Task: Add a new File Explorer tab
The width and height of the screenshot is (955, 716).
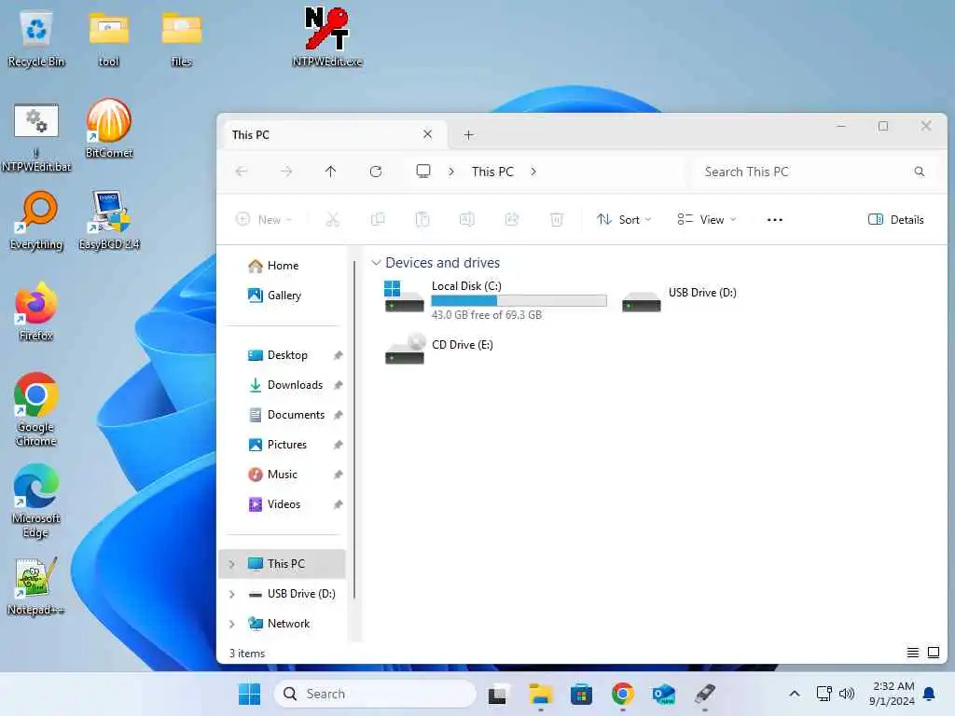Action: (468, 134)
